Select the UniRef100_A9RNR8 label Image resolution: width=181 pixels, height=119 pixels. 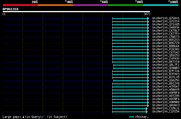166,102
